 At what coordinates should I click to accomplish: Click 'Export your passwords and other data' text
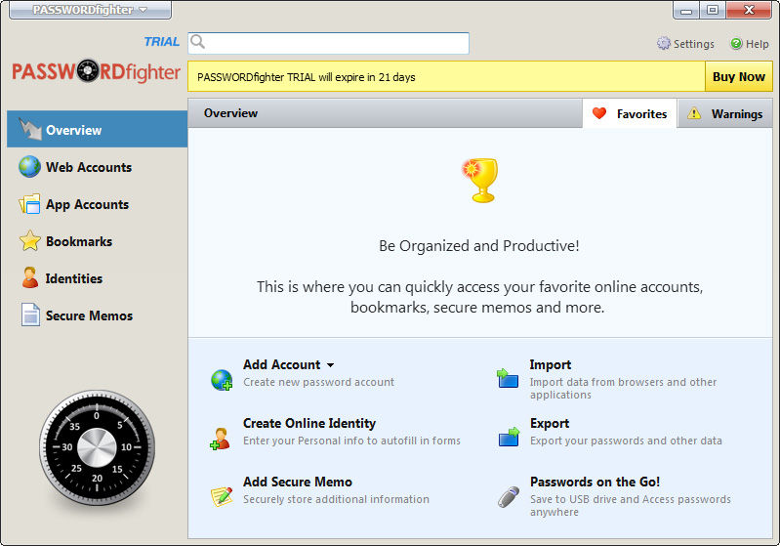(x=626, y=441)
